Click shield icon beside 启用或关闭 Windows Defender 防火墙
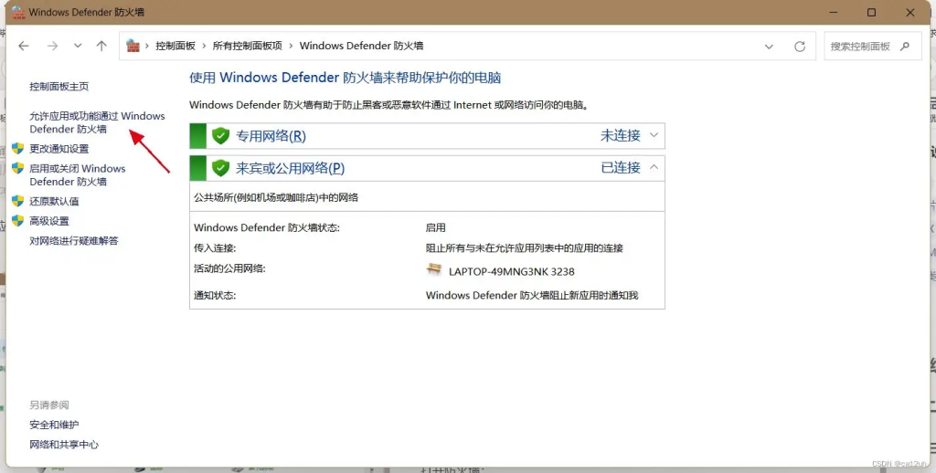Viewport: 936px width, 473px height. 18,168
